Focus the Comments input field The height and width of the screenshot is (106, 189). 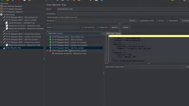coord(123,14)
